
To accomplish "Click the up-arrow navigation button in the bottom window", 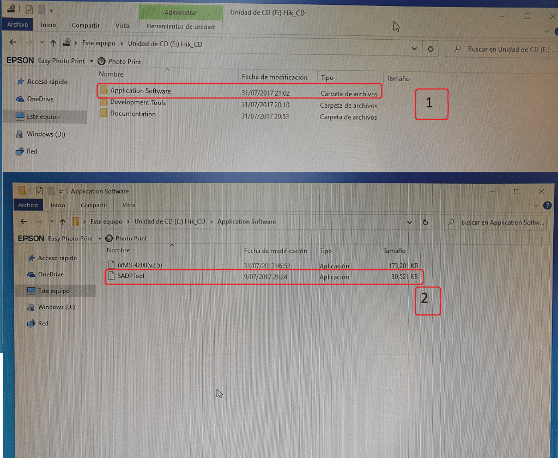I will [63, 222].
